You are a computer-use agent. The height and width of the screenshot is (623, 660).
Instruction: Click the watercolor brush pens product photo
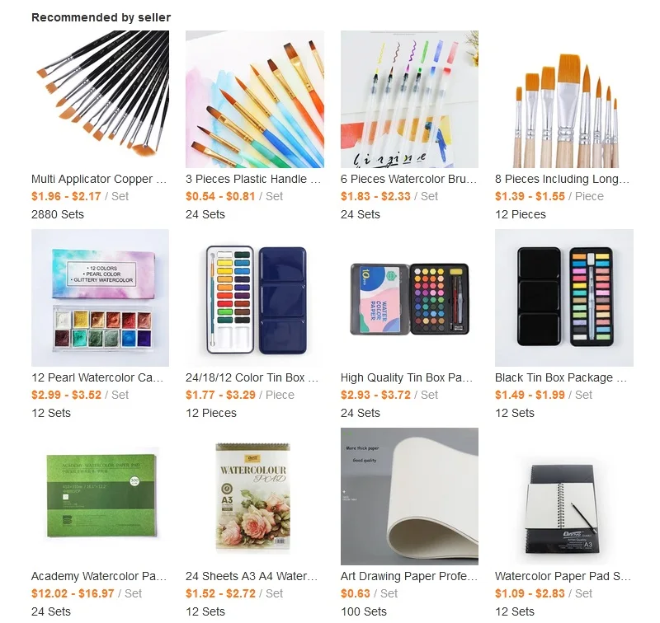click(409, 99)
